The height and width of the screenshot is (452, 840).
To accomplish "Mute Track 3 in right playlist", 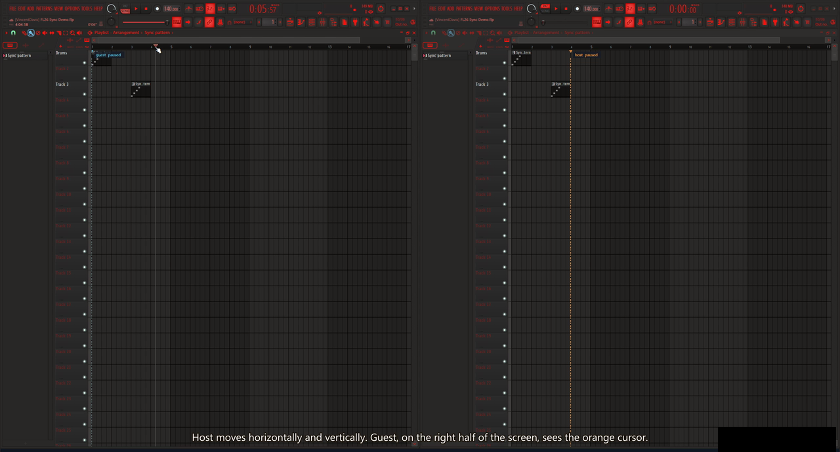I will [504, 94].
